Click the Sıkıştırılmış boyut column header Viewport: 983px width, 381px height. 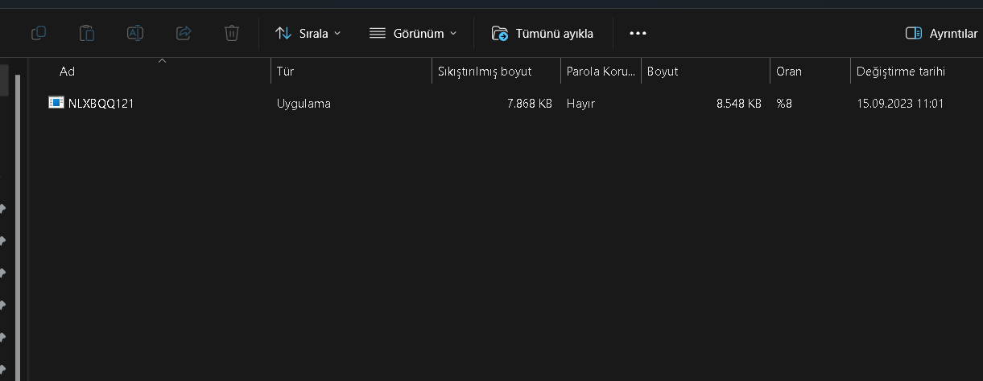coord(485,72)
